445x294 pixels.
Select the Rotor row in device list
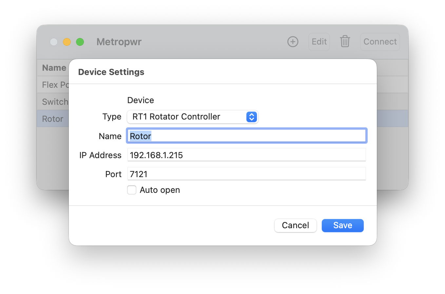coord(53,119)
